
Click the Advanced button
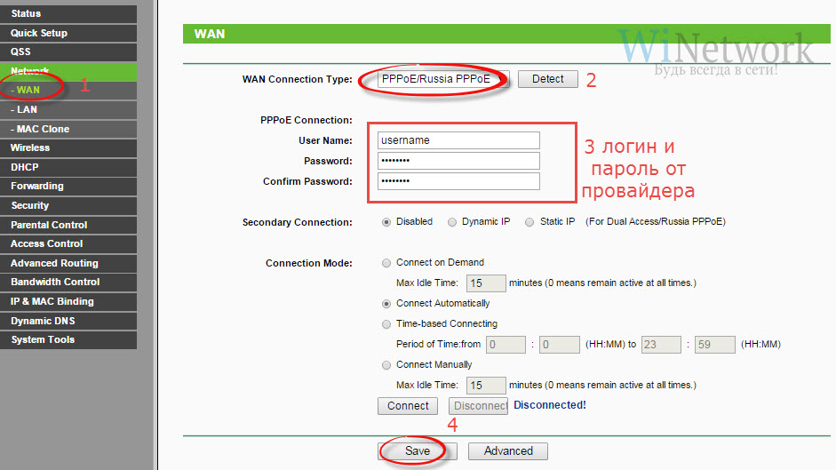click(508, 451)
